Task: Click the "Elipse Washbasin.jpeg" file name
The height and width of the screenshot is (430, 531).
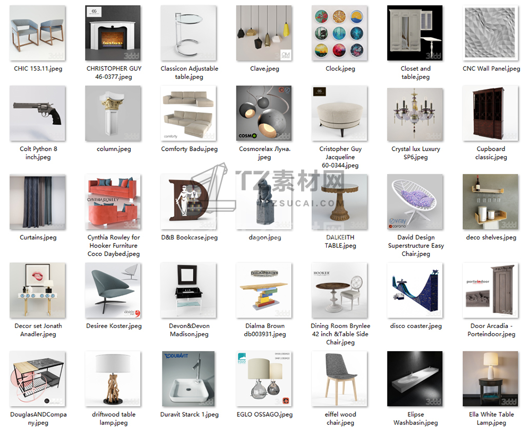Action: [416, 419]
